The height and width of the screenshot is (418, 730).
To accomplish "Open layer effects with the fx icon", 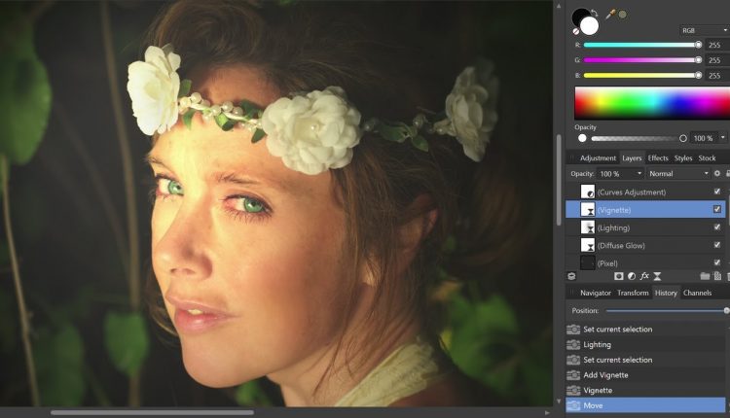I will click(x=644, y=276).
